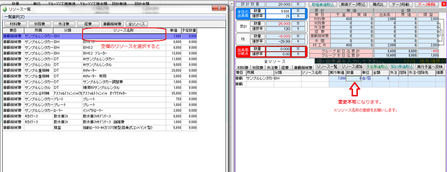Click the 取極単価取込 button
The width and height of the screenshot is (447, 172).
[x=323, y=5]
